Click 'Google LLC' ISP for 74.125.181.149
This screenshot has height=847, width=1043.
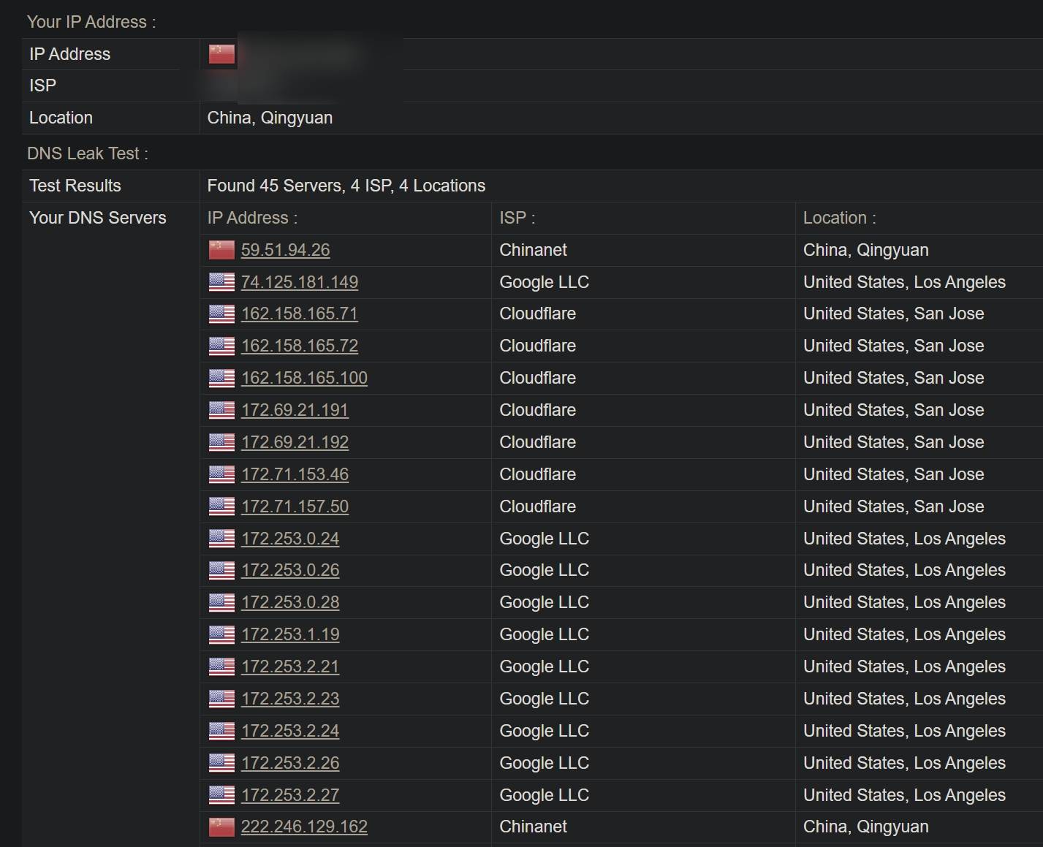coord(544,282)
